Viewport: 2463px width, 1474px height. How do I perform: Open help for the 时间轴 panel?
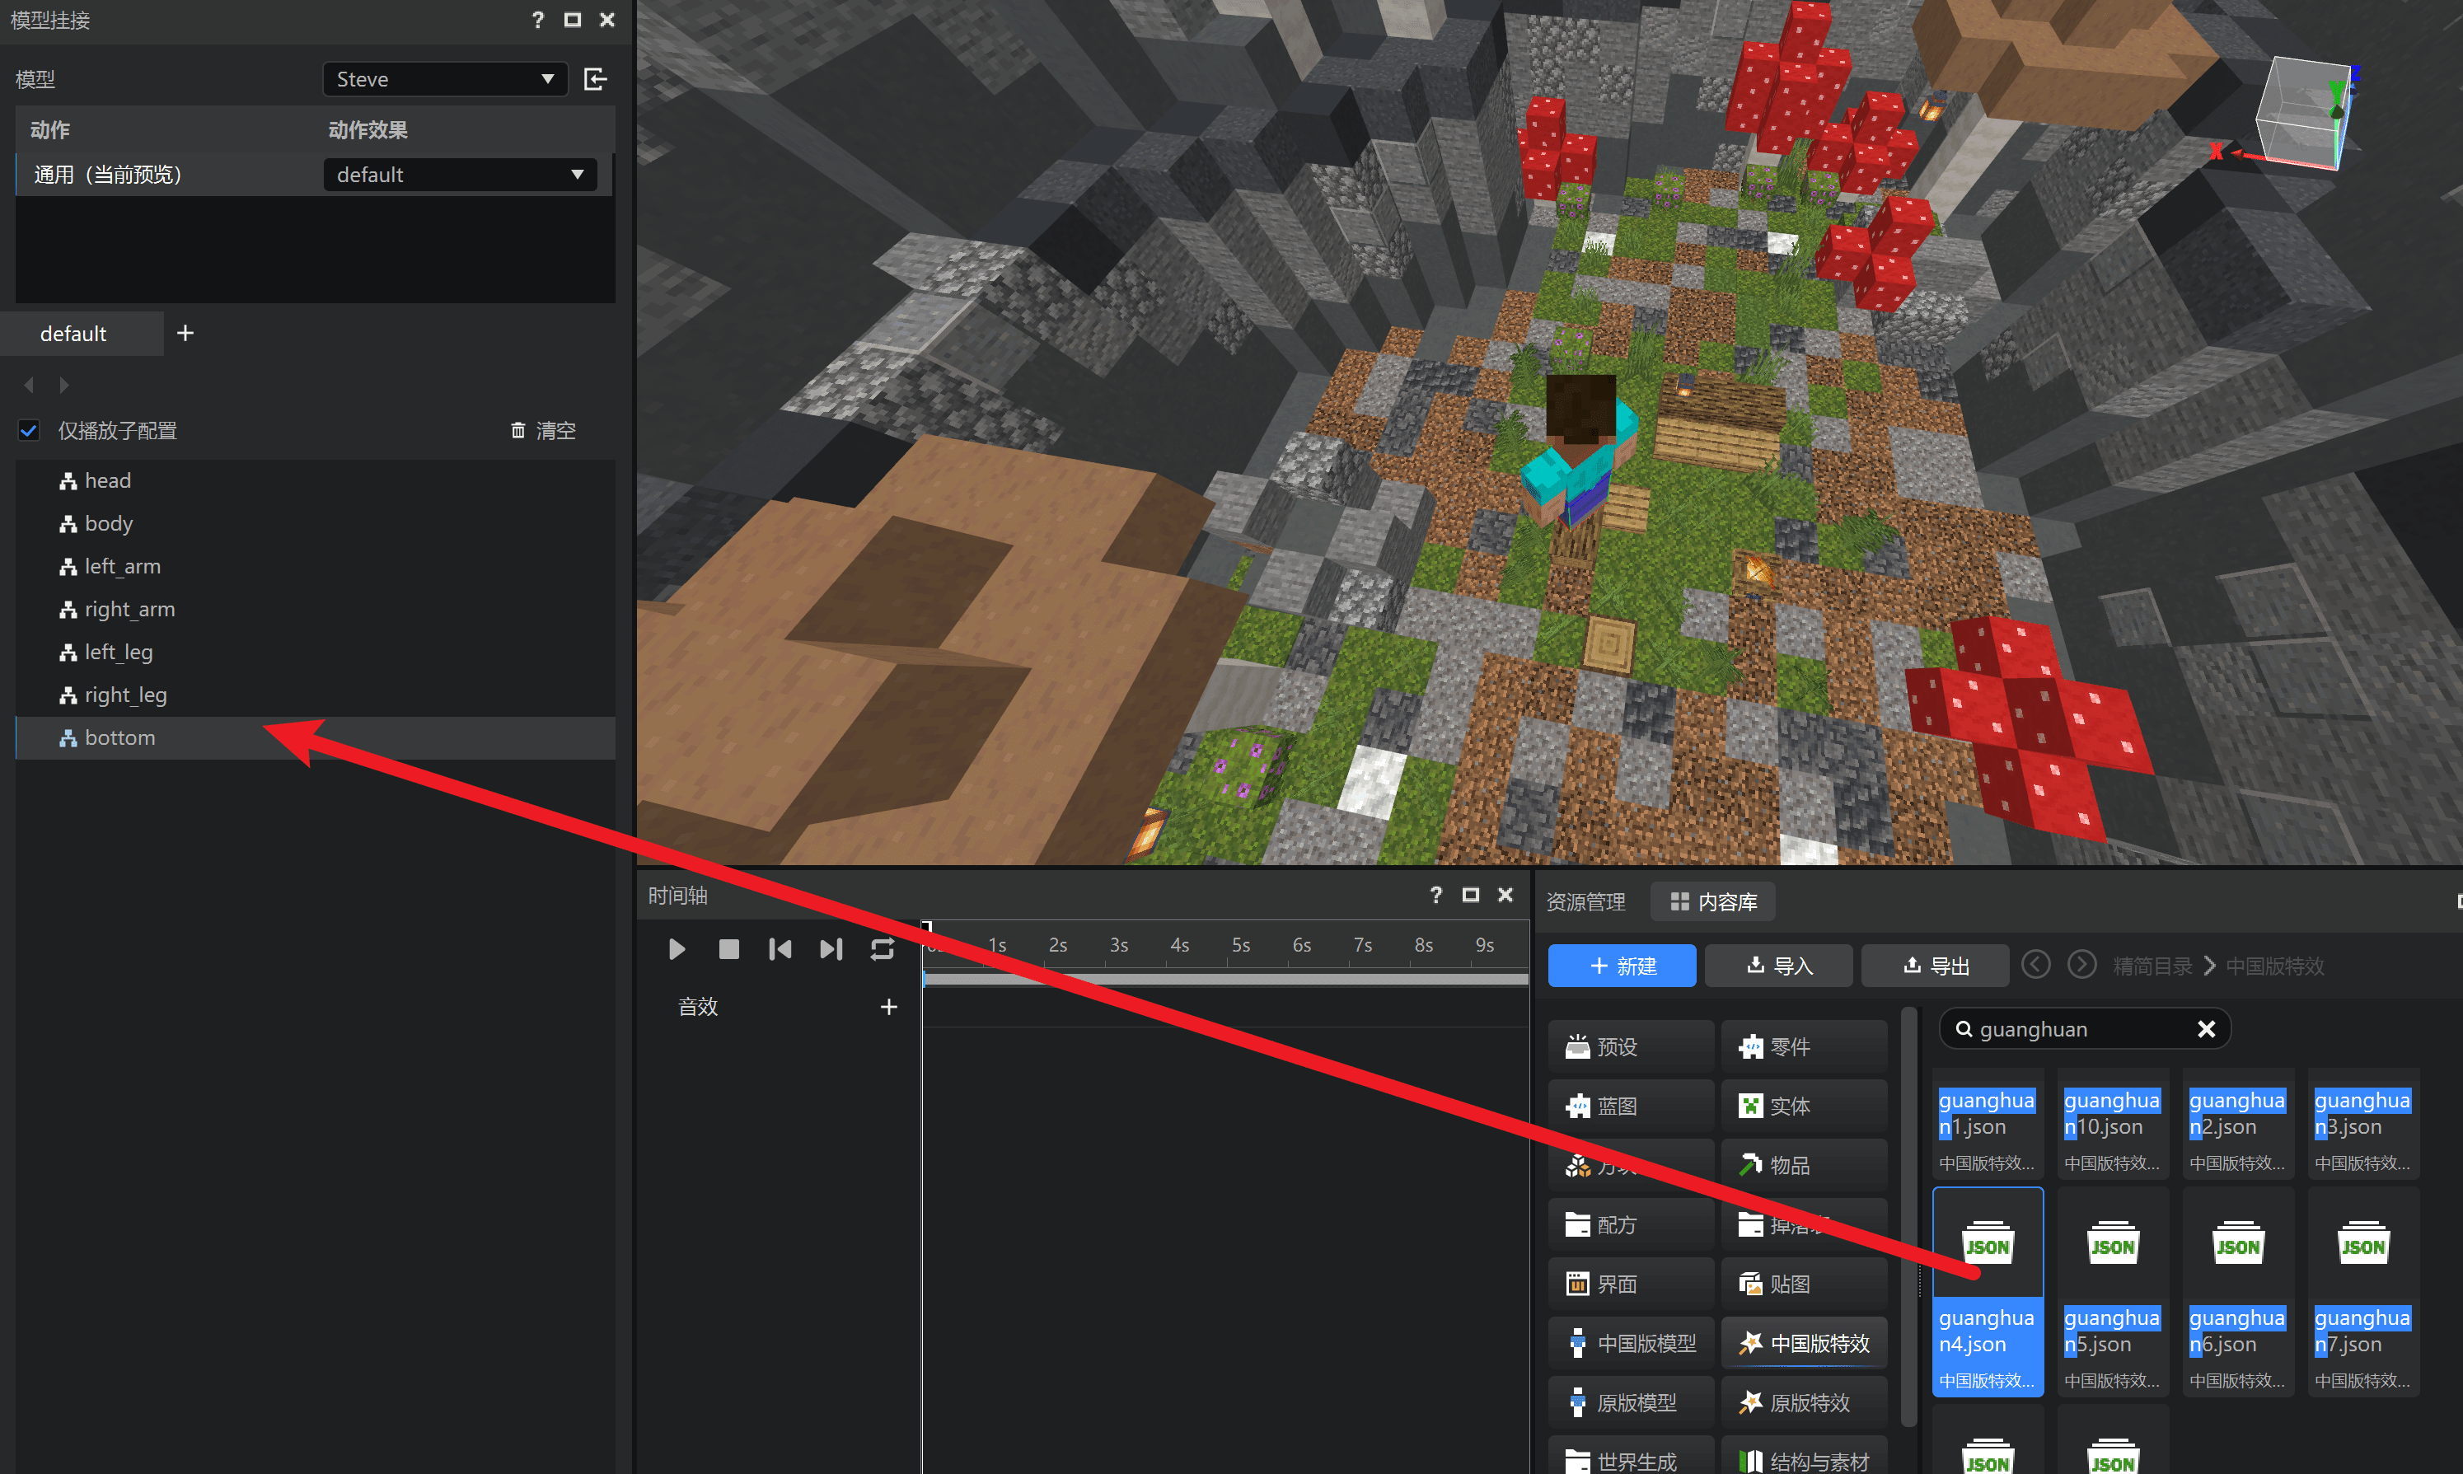click(1436, 895)
